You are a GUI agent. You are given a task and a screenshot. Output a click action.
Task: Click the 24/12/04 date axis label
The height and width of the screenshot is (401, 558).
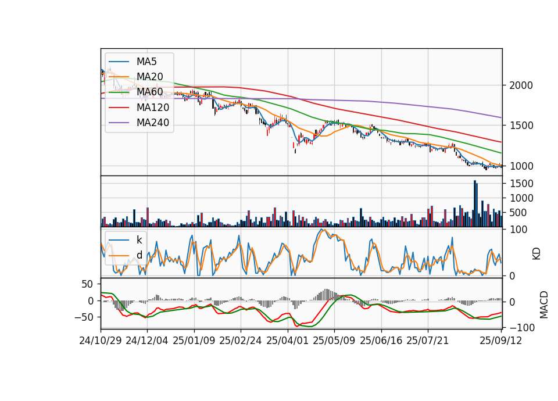147,341
